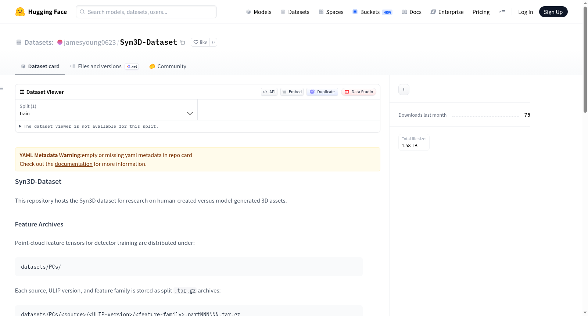Image resolution: width=588 pixels, height=316 pixels.
Task: Expand the Split train dropdown
Action: [106, 110]
